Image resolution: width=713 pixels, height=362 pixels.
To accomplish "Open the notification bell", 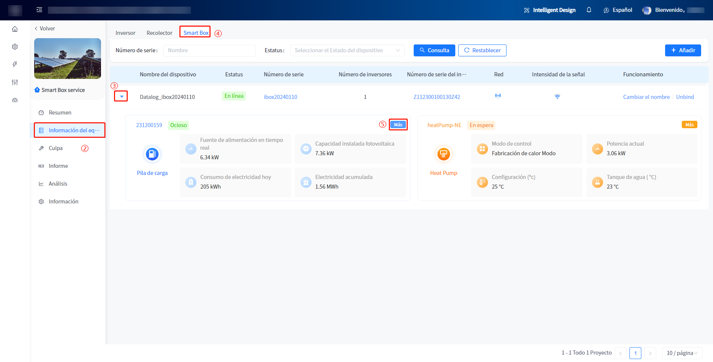I will (589, 10).
